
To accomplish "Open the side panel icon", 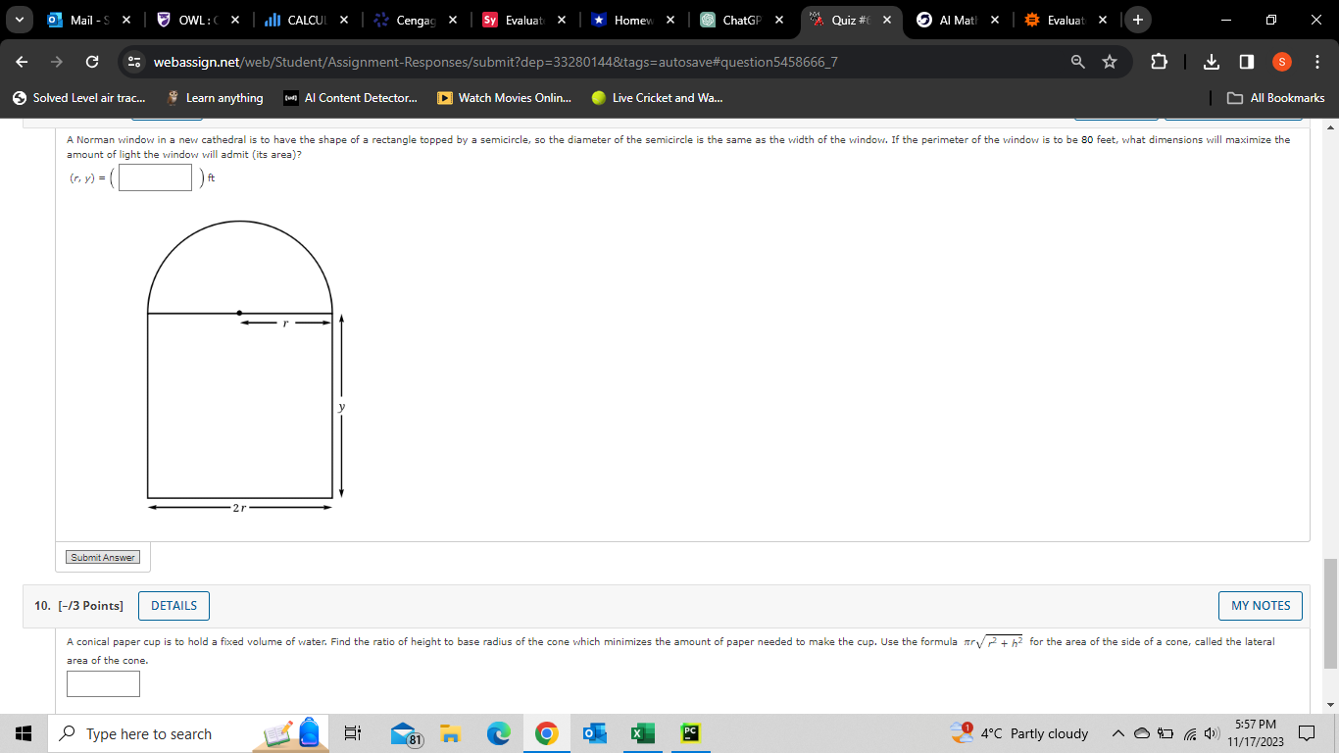I will point(1246,61).
